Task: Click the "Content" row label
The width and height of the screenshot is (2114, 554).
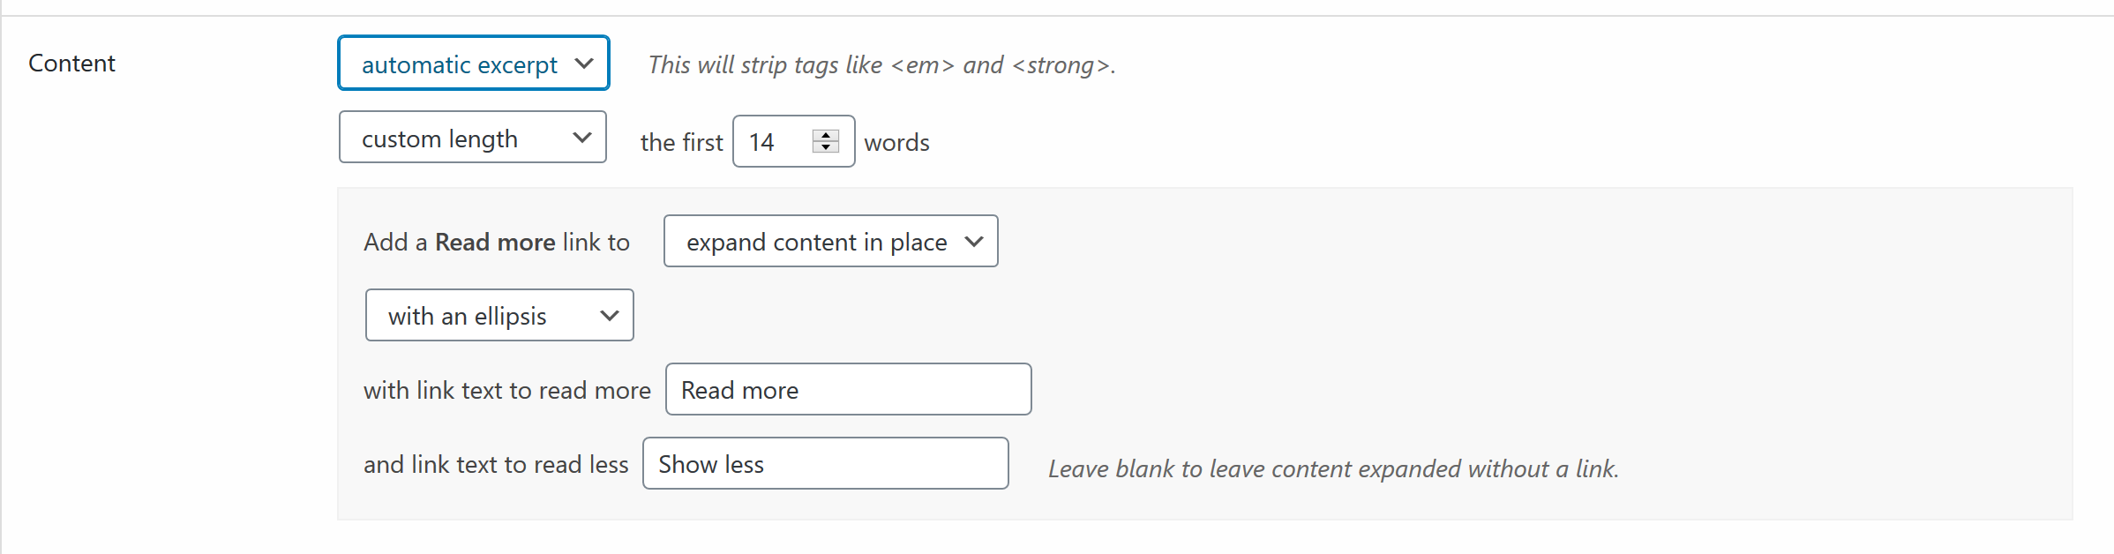Action: 71,64
